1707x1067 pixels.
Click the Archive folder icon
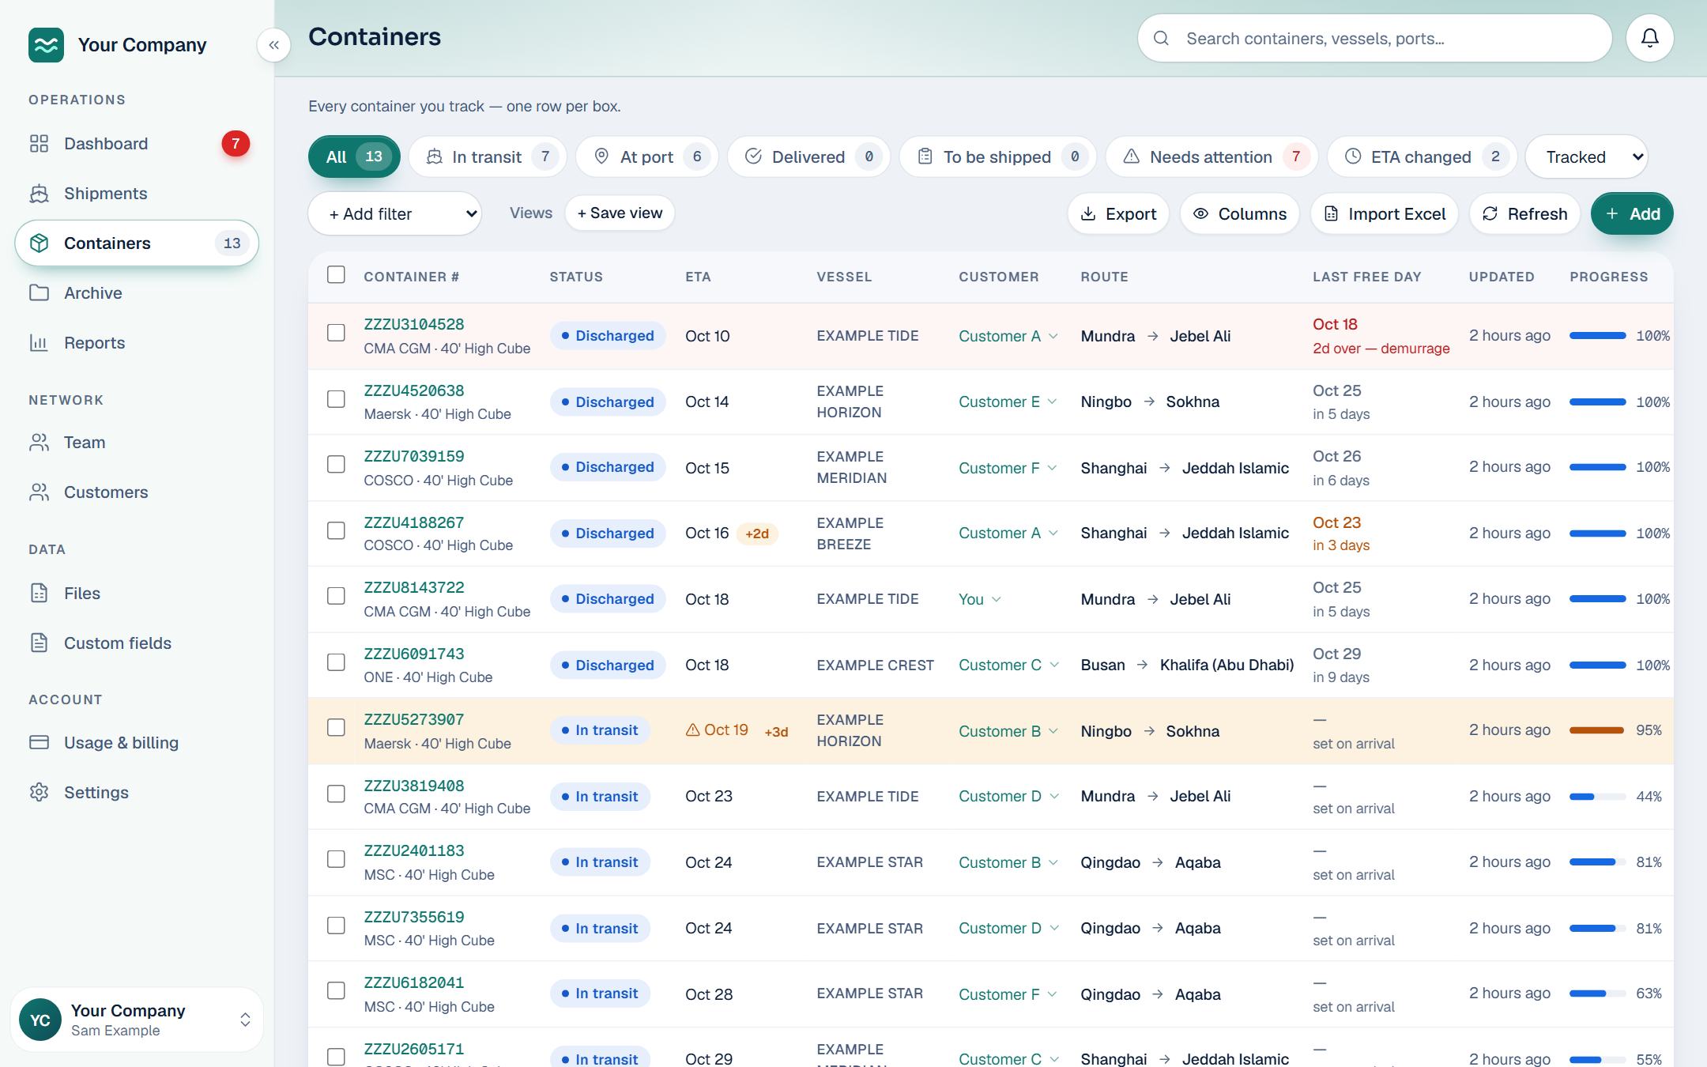point(39,293)
